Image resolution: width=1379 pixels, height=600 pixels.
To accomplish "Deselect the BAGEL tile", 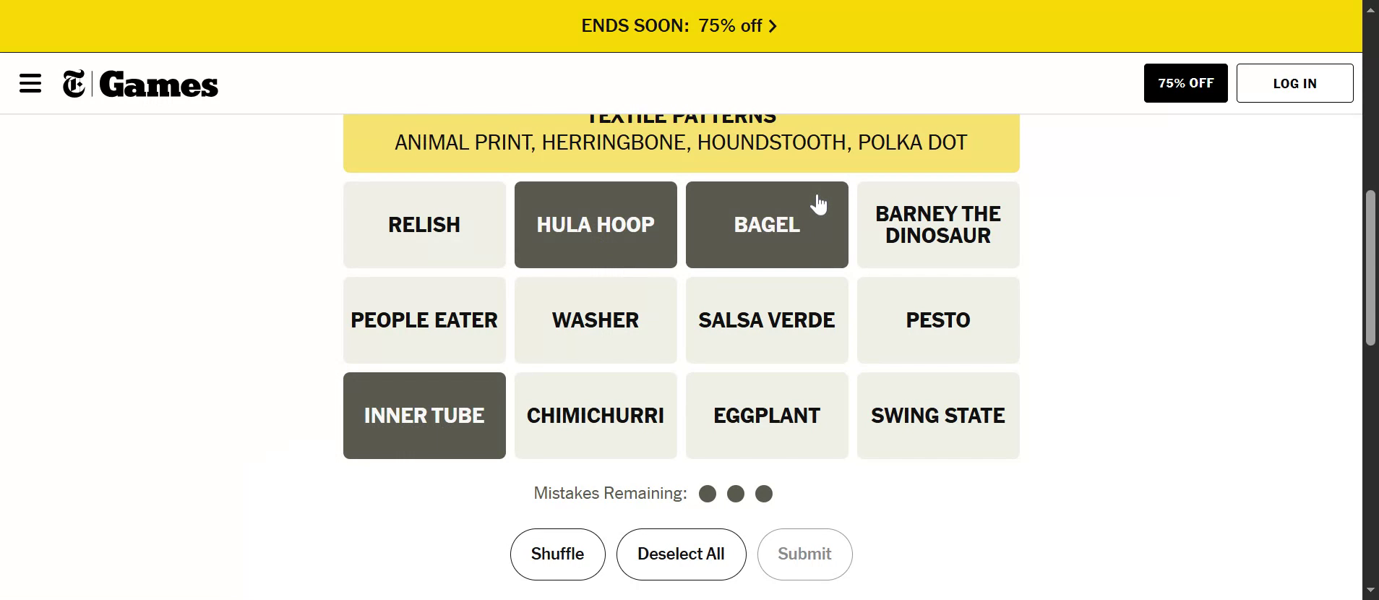I will coord(767,225).
